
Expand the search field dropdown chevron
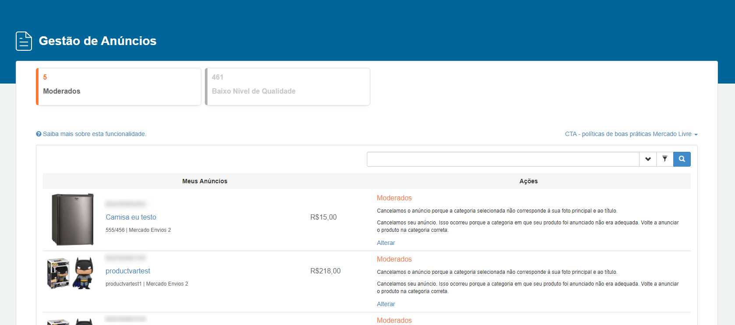tap(648, 159)
